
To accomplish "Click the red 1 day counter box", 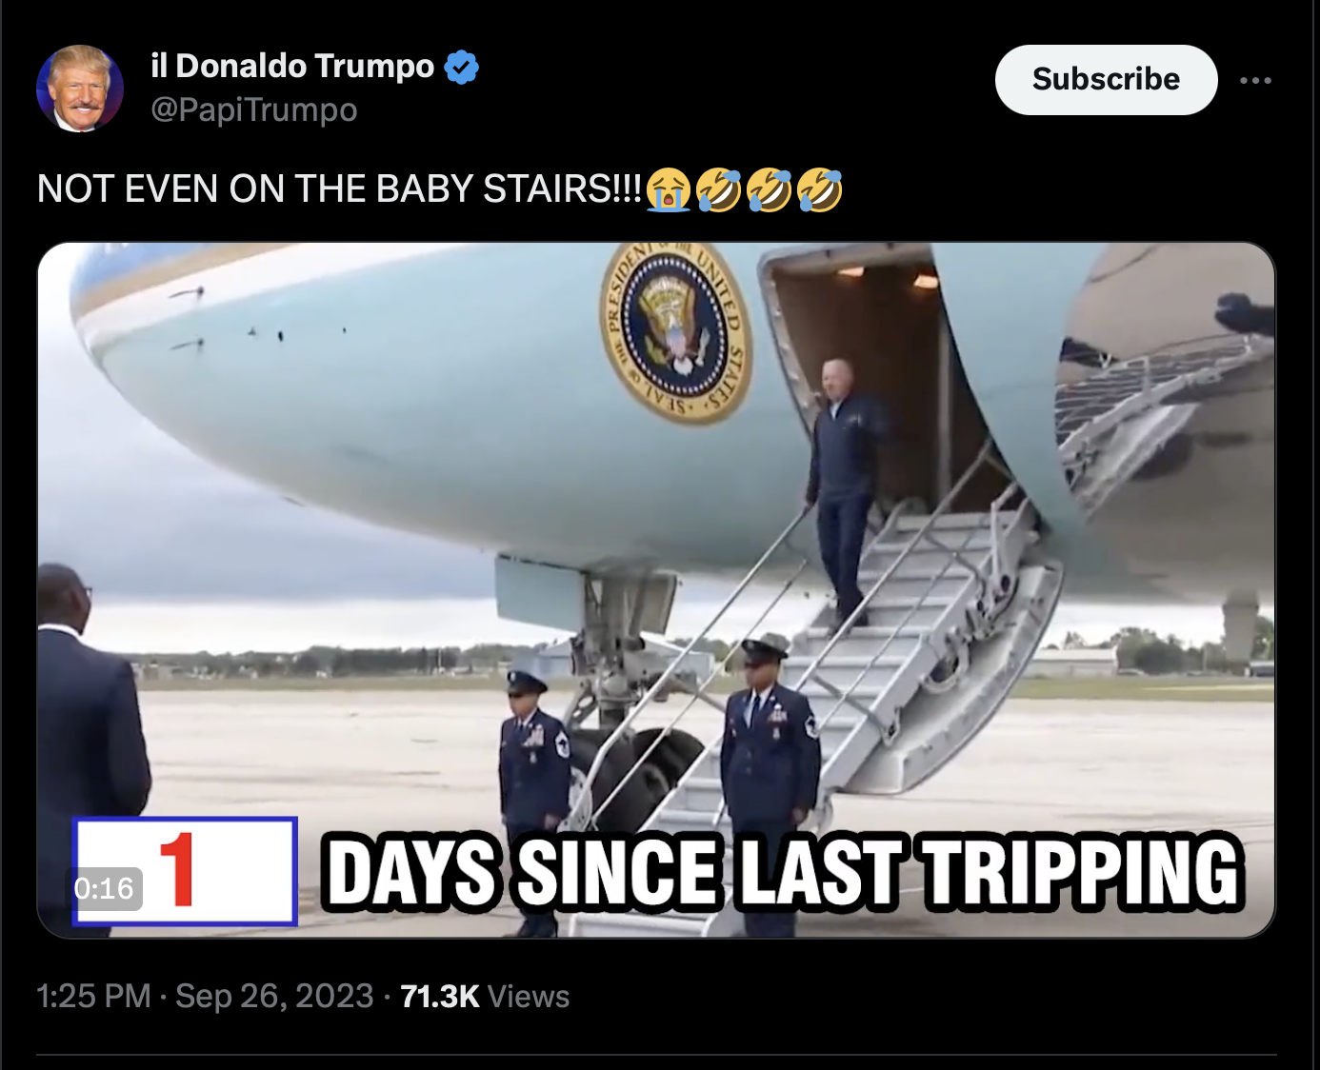I will tap(185, 870).
